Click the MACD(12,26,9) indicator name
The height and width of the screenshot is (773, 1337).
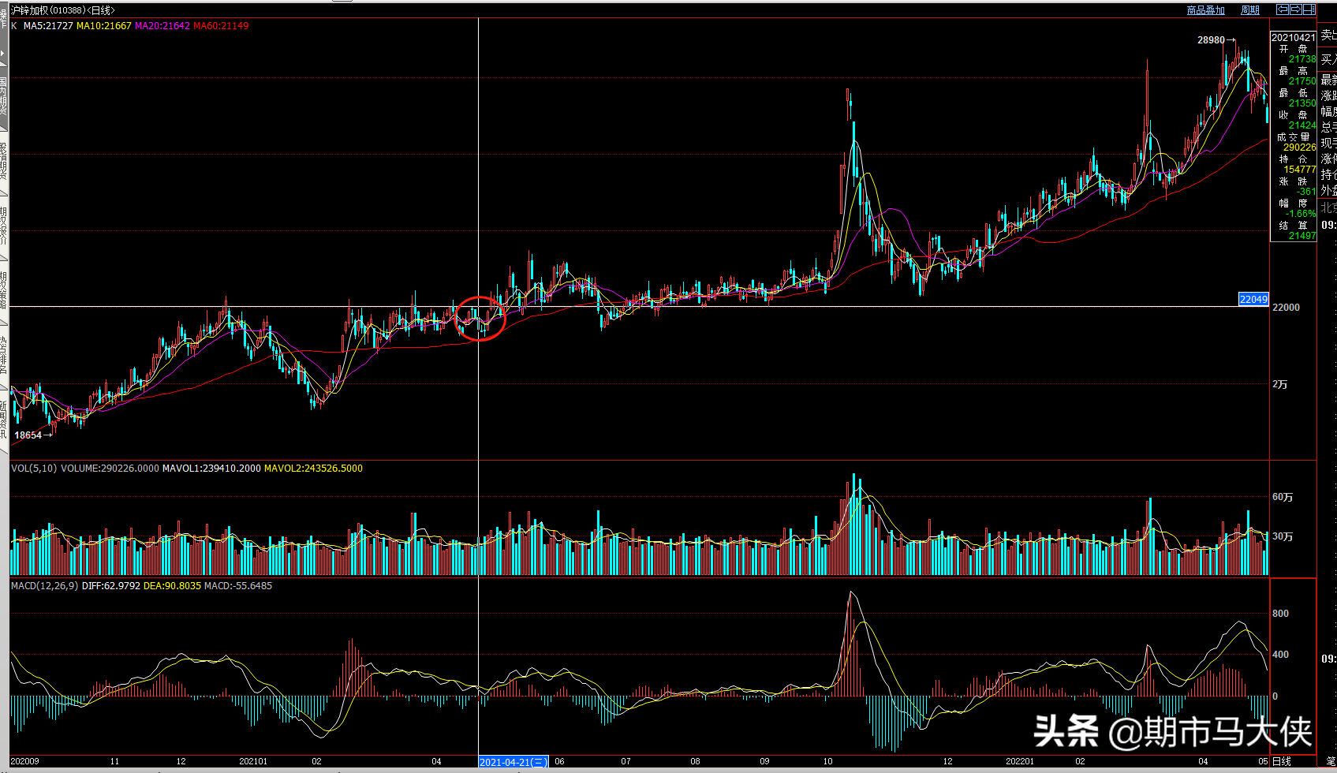pos(44,586)
